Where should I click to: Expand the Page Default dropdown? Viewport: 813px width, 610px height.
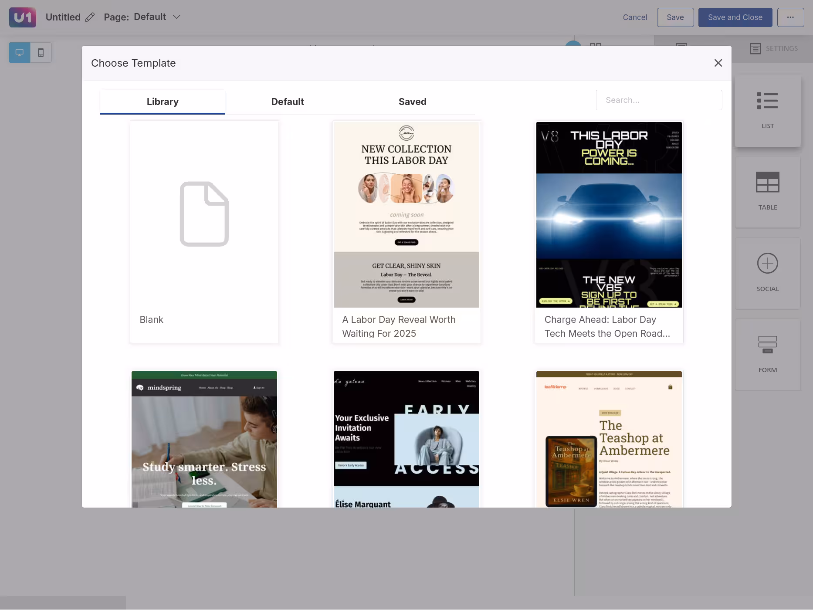point(176,17)
